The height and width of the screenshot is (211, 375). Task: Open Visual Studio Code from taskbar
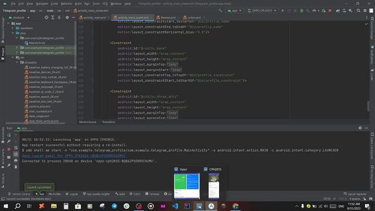coord(175,206)
